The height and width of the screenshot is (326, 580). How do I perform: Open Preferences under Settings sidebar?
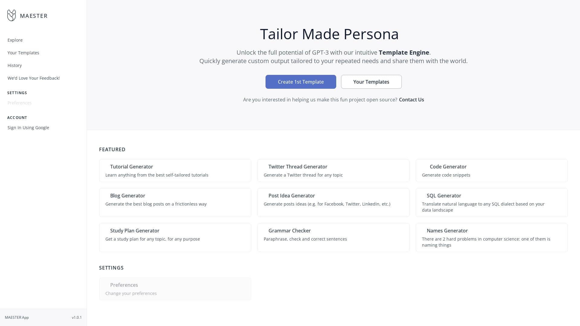point(19,103)
